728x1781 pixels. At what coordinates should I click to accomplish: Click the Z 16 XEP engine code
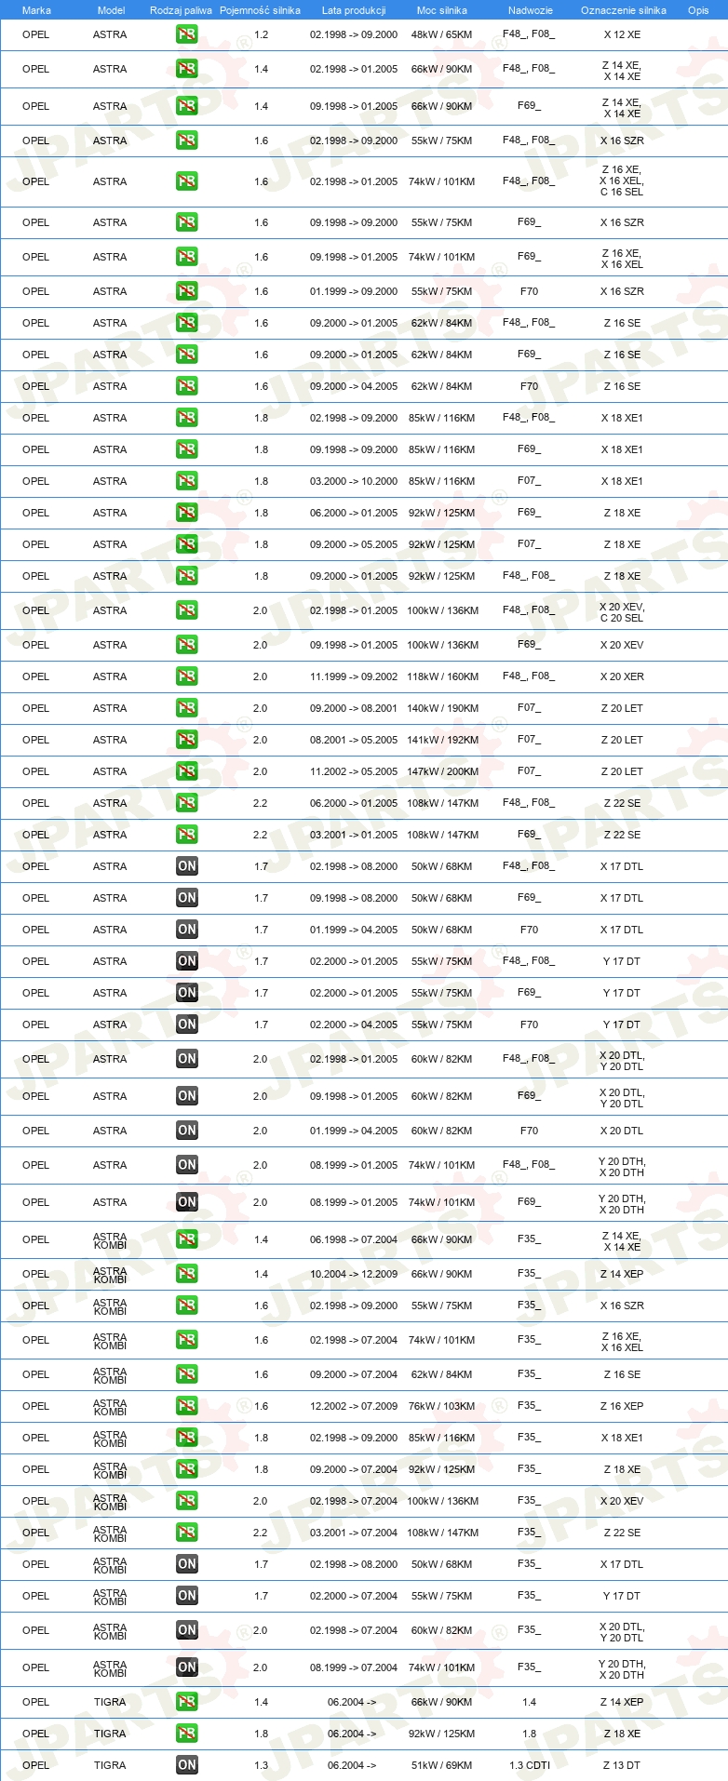pos(622,1406)
